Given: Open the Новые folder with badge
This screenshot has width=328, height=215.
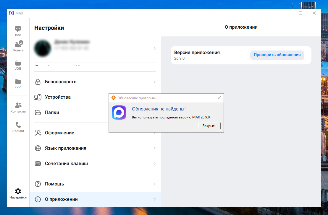Looking at the screenshot, I should point(18,46).
